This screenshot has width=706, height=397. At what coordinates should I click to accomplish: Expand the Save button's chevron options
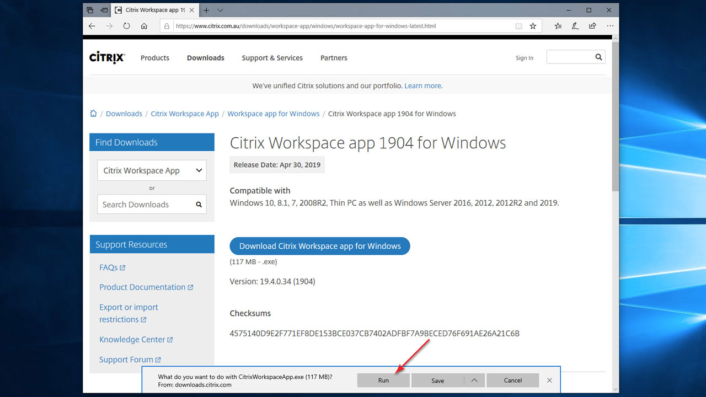point(474,380)
